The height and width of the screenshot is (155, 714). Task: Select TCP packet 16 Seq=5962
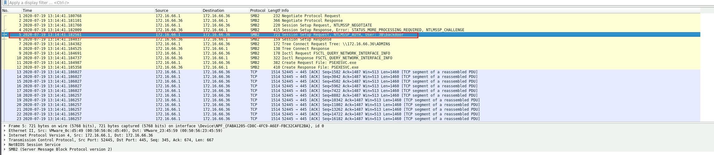coord(351,86)
